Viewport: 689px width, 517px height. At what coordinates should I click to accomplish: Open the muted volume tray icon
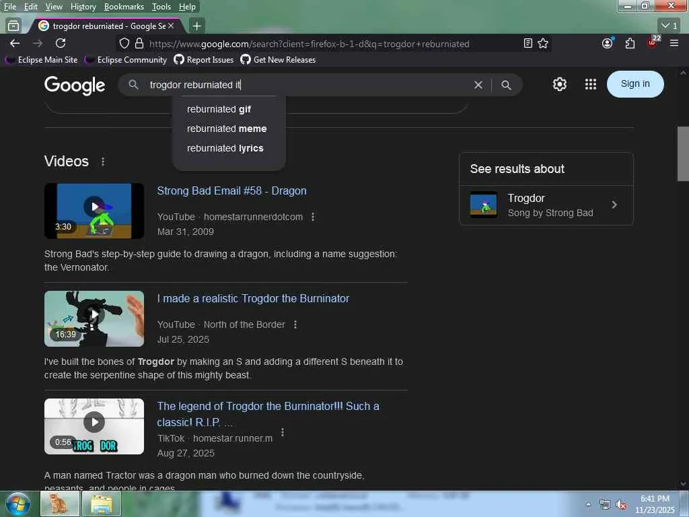tap(621, 504)
